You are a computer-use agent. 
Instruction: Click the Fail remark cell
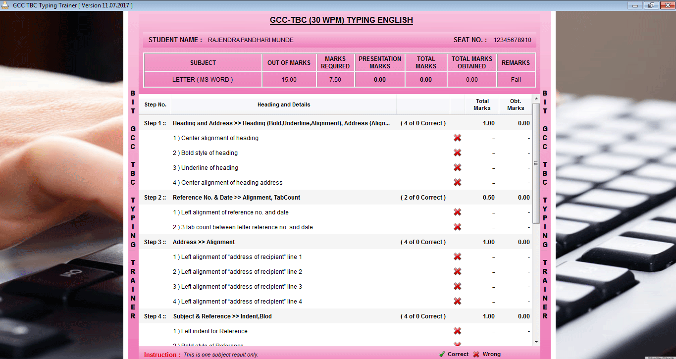[516, 80]
